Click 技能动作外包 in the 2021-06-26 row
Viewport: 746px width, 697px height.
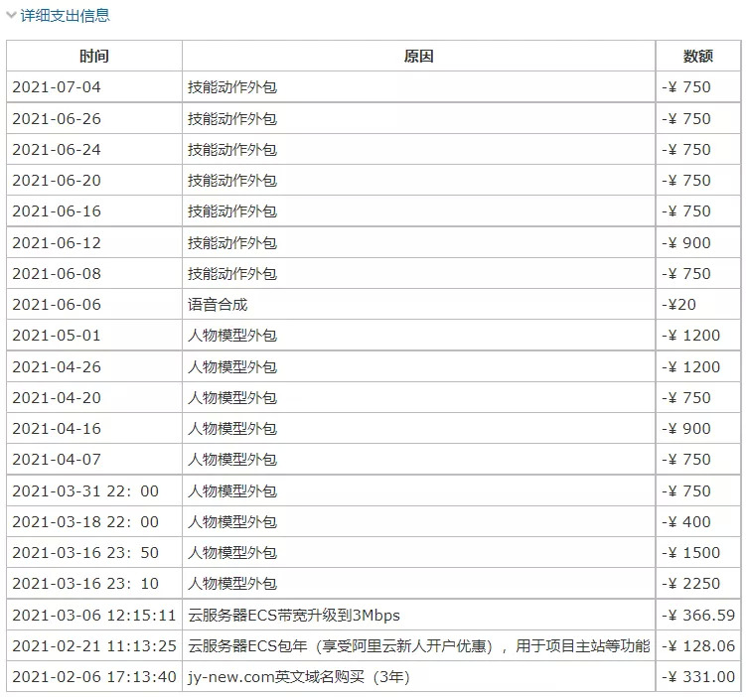[232, 118]
